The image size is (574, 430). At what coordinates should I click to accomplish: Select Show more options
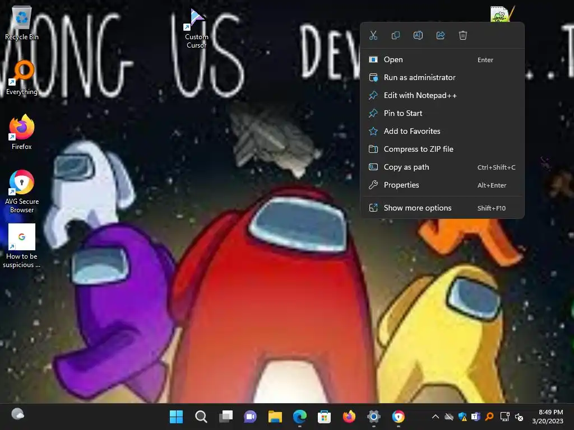(x=442, y=208)
